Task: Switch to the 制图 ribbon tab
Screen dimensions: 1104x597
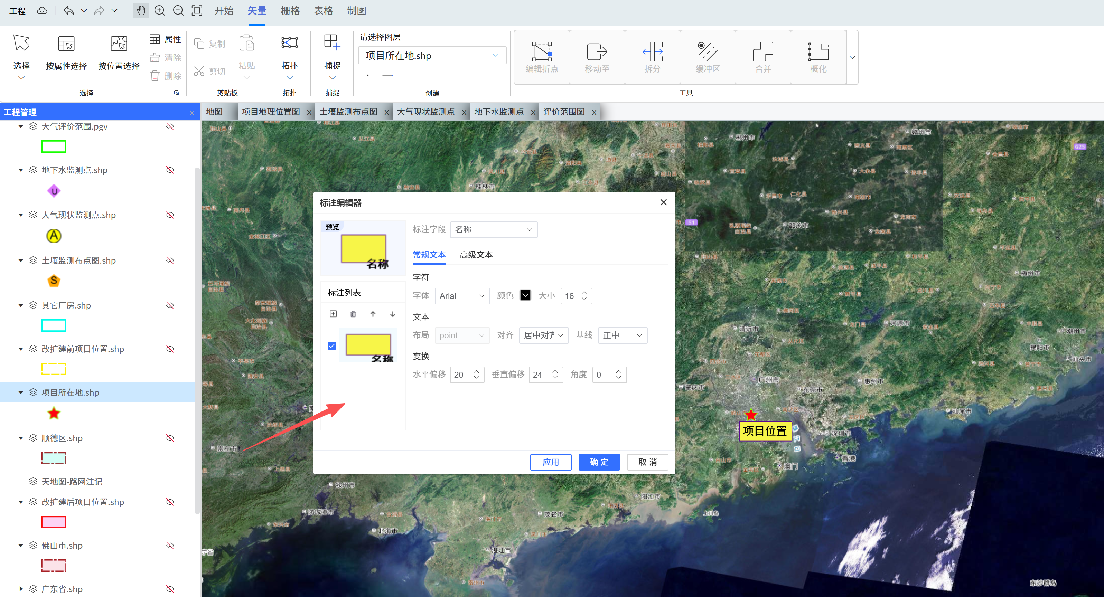Action: click(357, 11)
